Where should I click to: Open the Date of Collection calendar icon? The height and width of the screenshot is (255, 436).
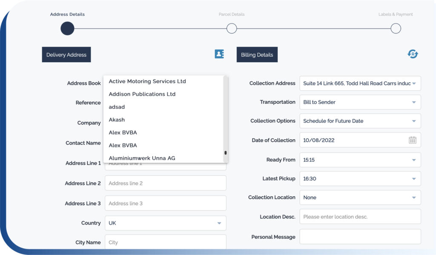click(x=412, y=140)
